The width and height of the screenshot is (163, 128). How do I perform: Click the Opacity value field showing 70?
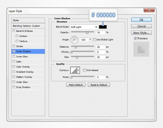pyautogui.click(x=101, y=32)
